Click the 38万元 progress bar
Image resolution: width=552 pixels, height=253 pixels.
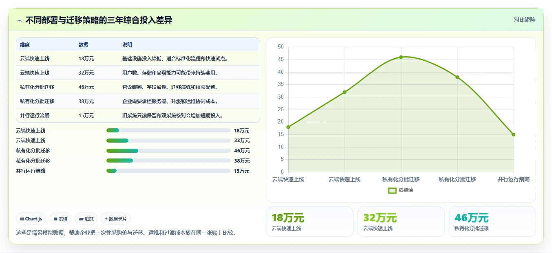point(168,161)
